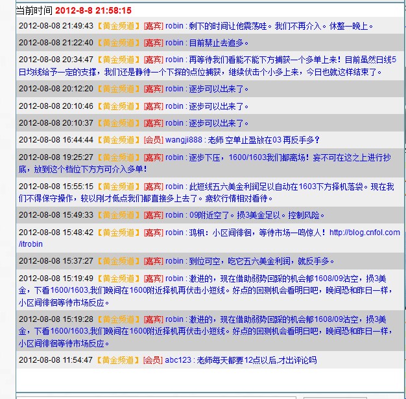Click the [嘉宾] tag in the 21:22:40 row
Screen dimensions: 406x399
click(153, 43)
